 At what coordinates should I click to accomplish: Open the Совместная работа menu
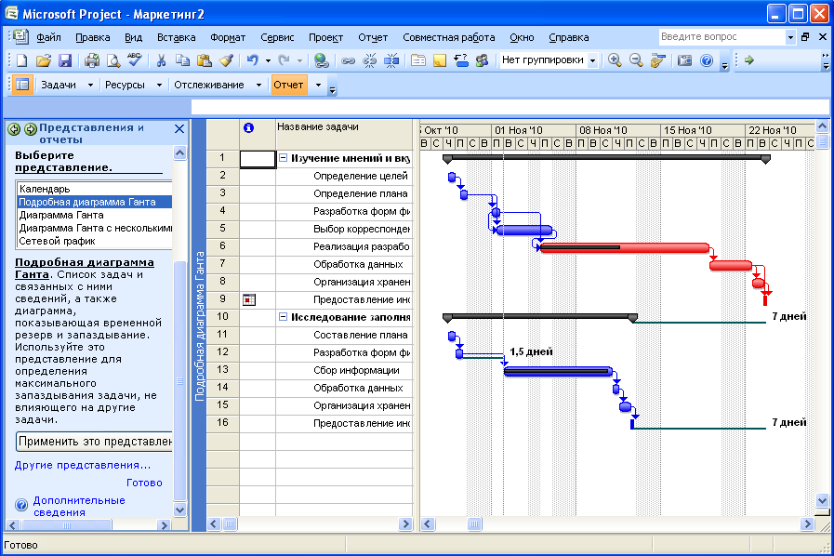pos(448,37)
